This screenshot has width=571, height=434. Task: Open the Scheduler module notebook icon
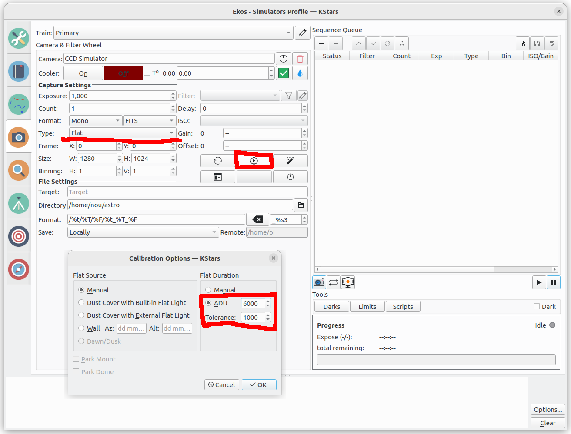coord(19,71)
